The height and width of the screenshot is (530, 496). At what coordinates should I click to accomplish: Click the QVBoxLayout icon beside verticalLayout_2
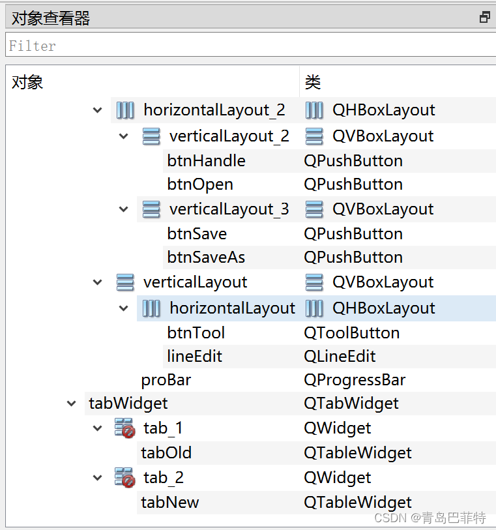coord(151,136)
